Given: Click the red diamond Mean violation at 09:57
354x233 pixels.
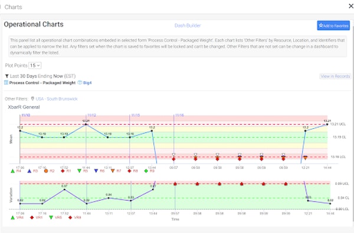Looking at the screenshot, I should (x=173, y=159).
